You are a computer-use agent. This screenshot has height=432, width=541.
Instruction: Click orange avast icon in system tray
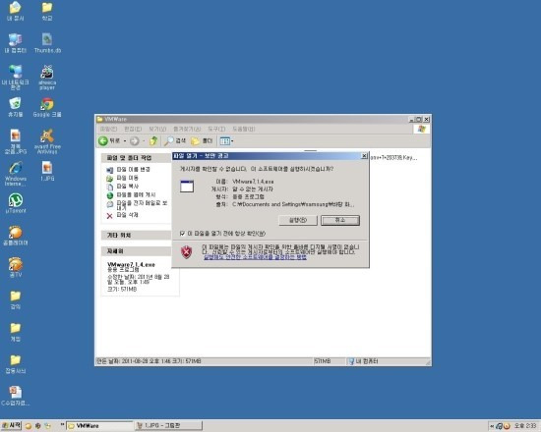pos(507,426)
